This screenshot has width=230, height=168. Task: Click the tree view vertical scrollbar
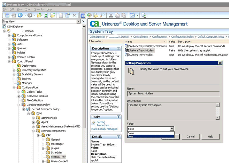[84, 76]
